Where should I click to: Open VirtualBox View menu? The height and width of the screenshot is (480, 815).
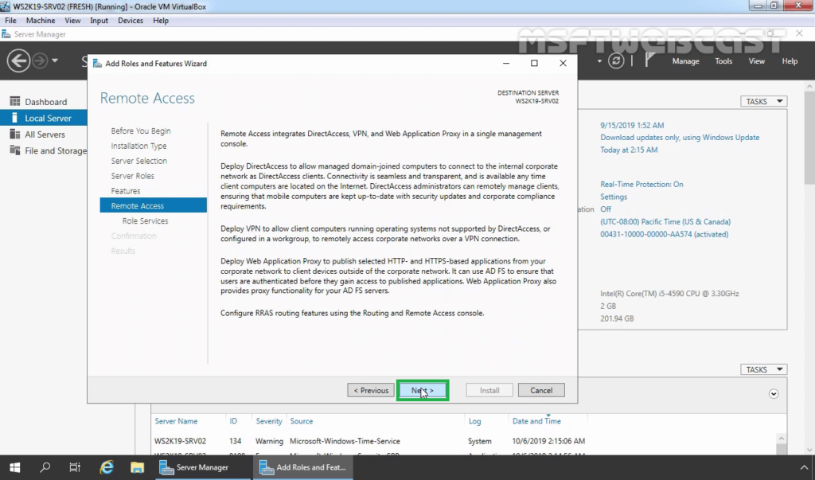tap(72, 21)
